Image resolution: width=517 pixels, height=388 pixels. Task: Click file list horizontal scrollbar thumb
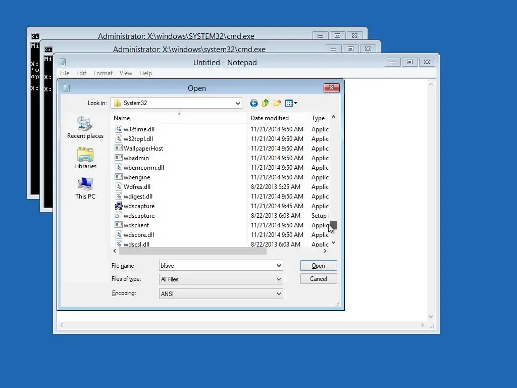(x=192, y=251)
